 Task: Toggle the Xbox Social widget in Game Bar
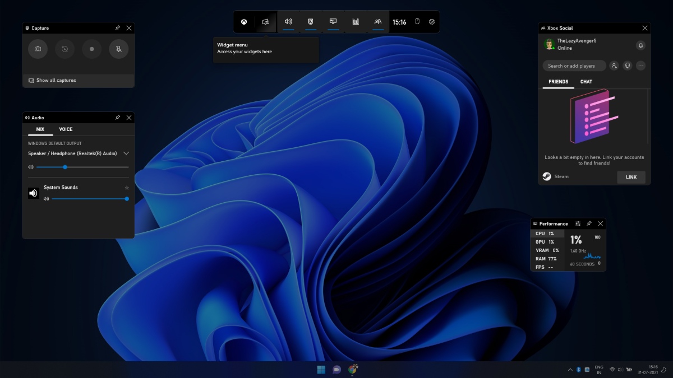[x=378, y=22]
